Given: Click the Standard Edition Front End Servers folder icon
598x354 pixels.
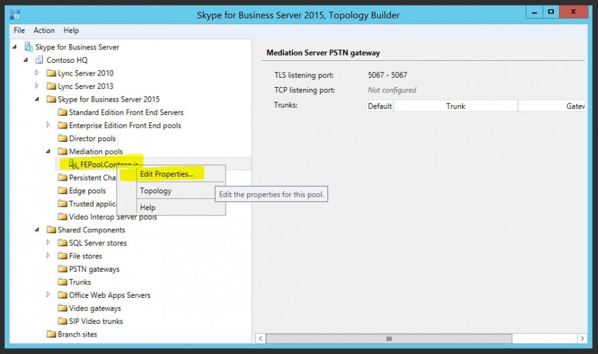Looking at the screenshot, I should pyautogui.click(x=62, y=112).
